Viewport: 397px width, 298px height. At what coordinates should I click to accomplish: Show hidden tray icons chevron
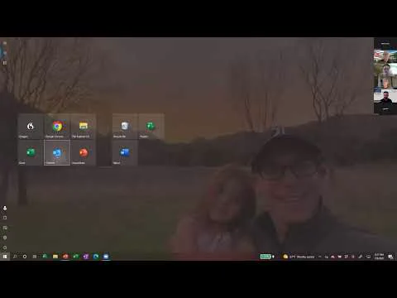[320, 257]
